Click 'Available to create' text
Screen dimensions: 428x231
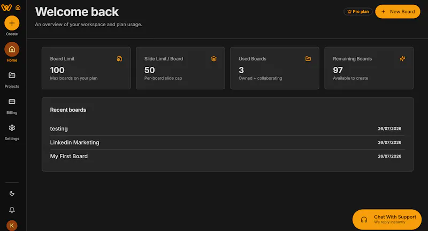350,78
